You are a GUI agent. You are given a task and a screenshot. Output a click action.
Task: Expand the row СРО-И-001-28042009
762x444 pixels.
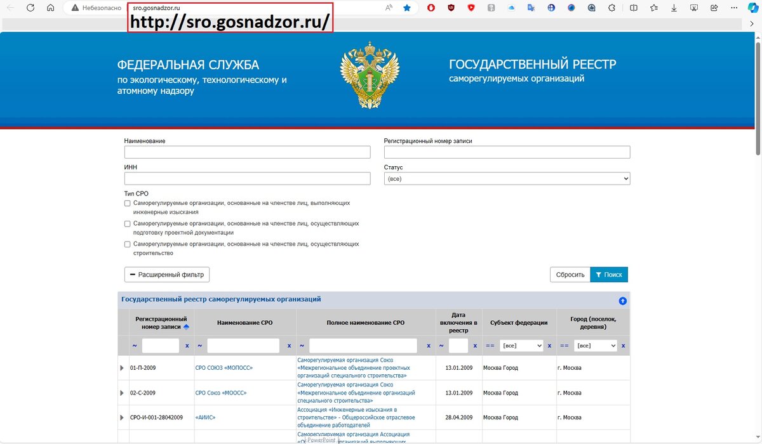click(123, 417)
